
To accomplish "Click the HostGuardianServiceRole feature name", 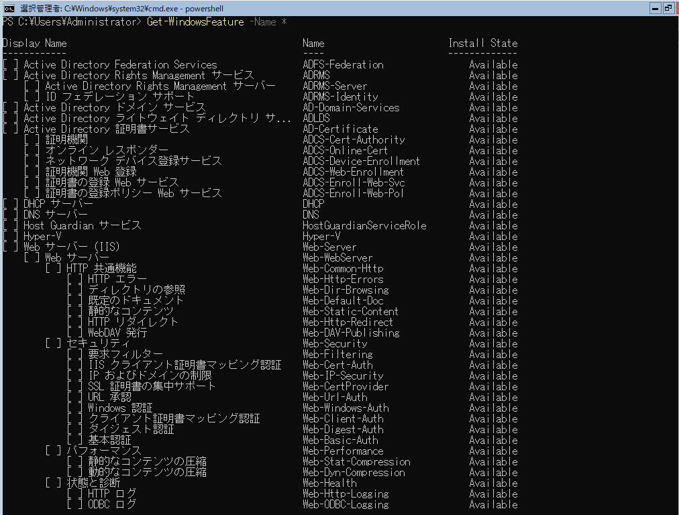I will [364, 225].
